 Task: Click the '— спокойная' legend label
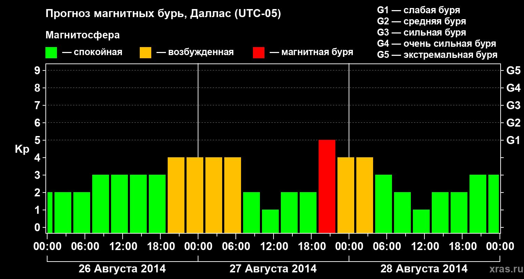(92, 52)
